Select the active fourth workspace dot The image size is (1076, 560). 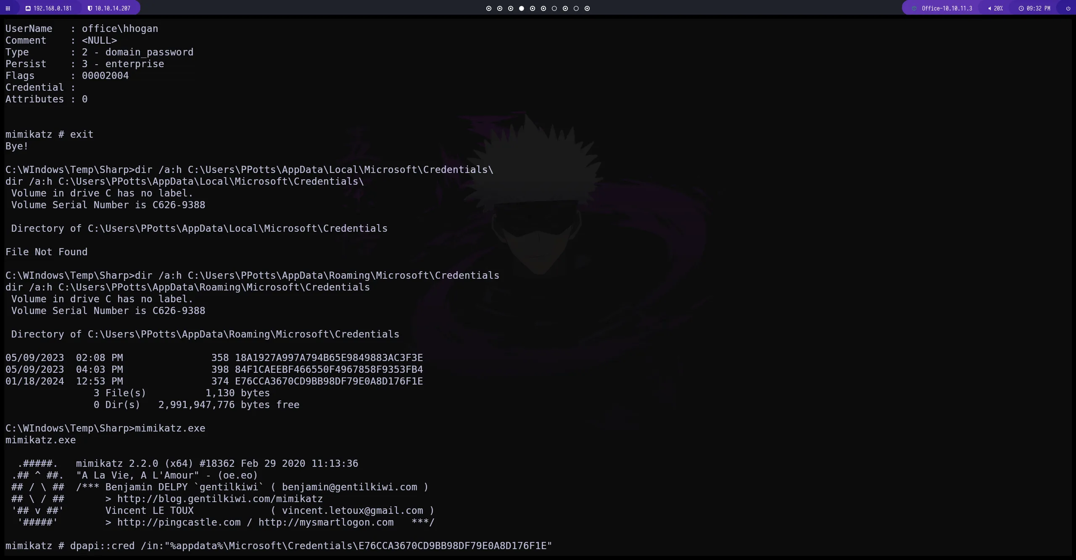pos(521,8)
